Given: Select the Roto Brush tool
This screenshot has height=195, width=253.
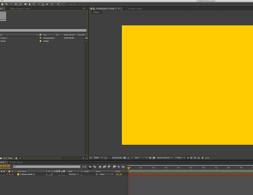Looking at the screenshot, I should (53, 5).
